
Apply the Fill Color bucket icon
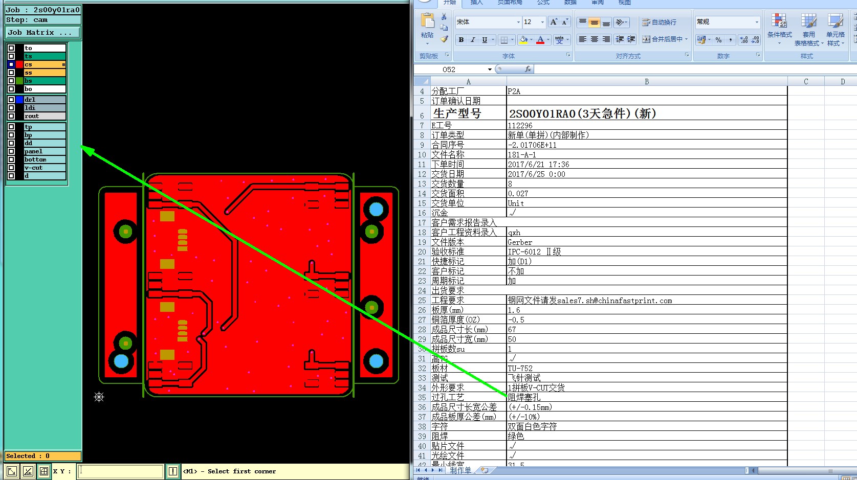point(523,39)
